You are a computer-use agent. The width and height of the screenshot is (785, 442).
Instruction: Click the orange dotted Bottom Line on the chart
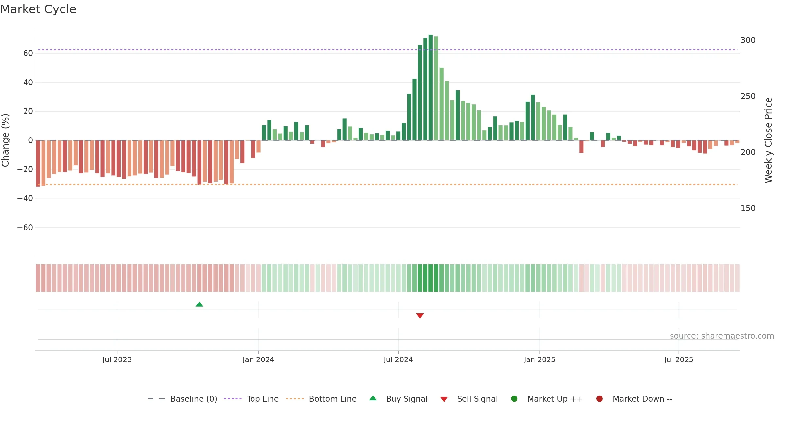[388, 185]
